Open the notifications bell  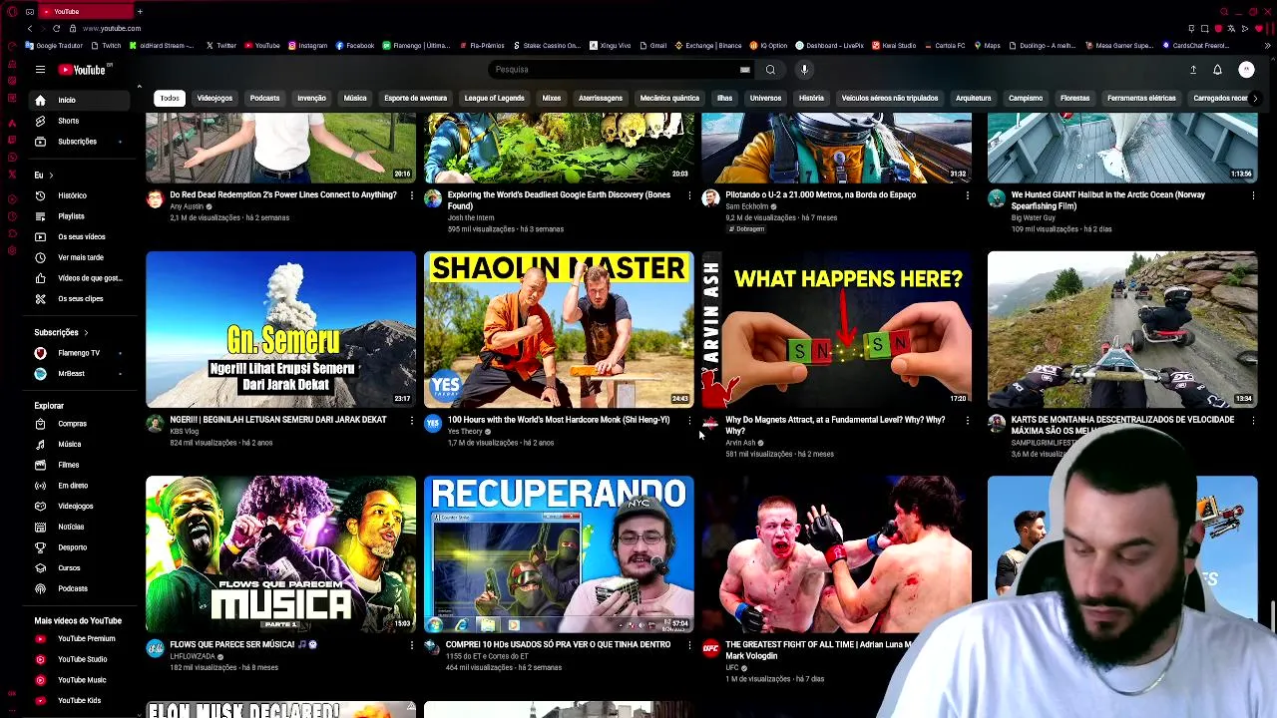[1217, 70]
